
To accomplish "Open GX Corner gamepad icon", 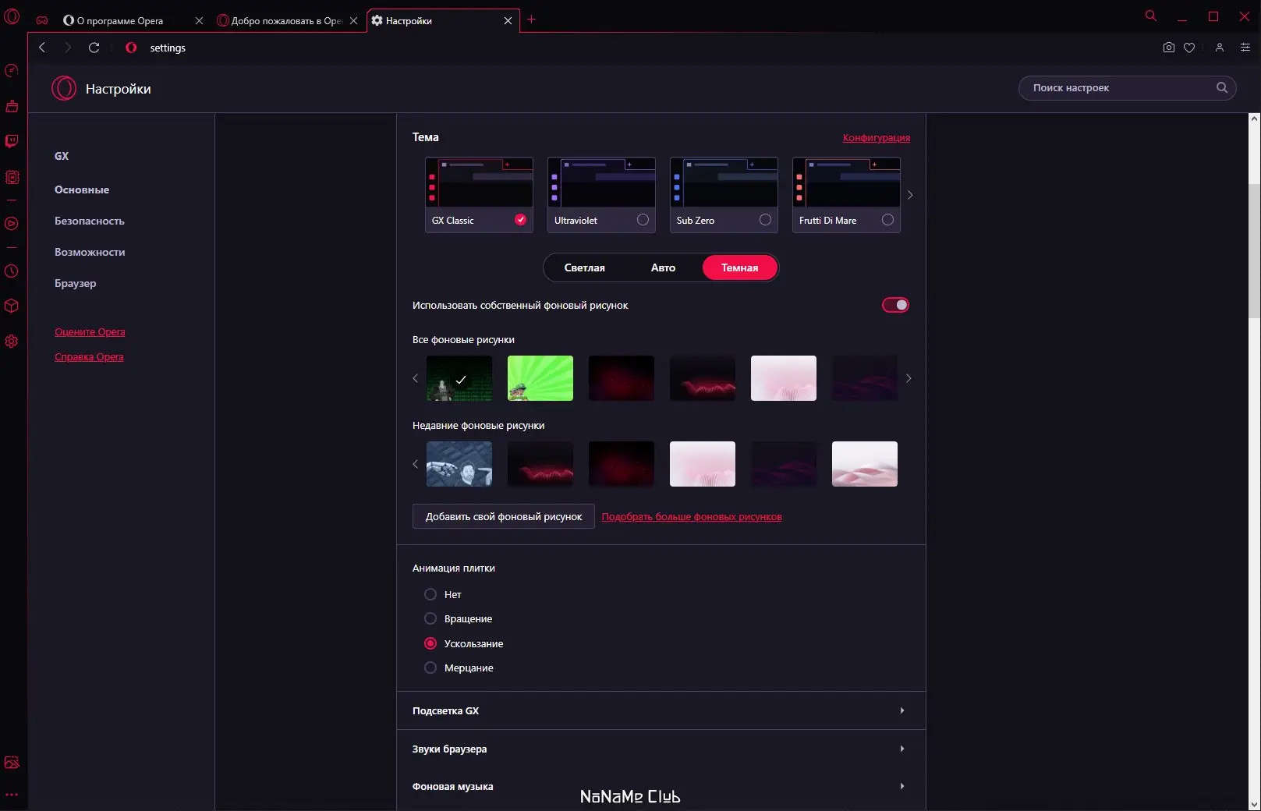I will (42, 20).
